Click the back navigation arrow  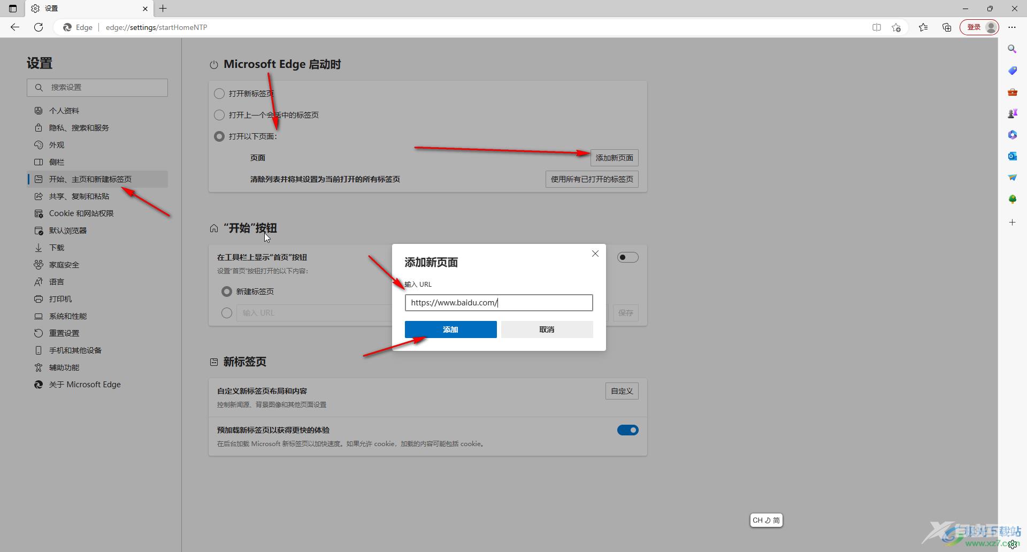(x=15, y=27)
